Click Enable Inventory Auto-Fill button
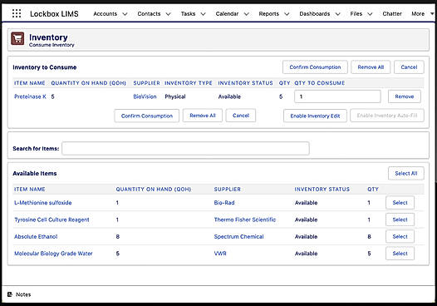The width and height of the screenshot is (437, 306). point(387,116)
